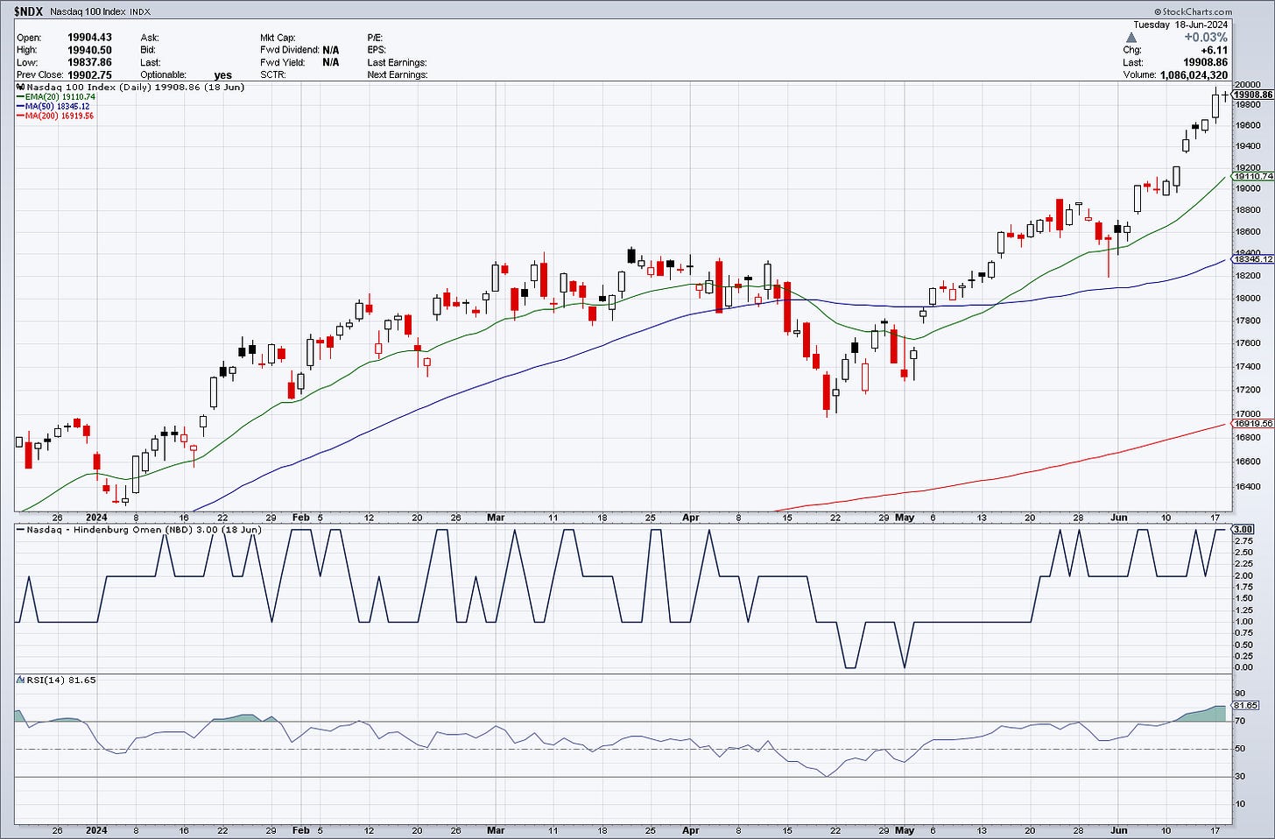The width and height of the screenshot is (1275, 839).
Task: Select the Volume value 1,086,024,320
Action: [x=1193, y=75]
